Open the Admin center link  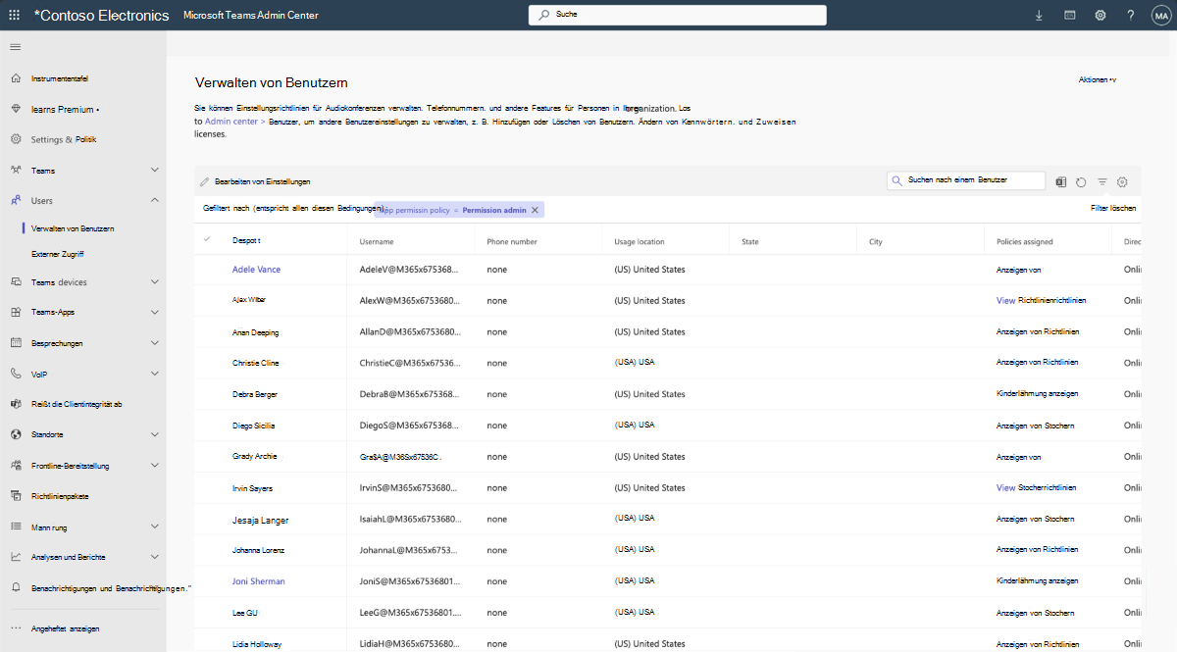tap(231, 122)
